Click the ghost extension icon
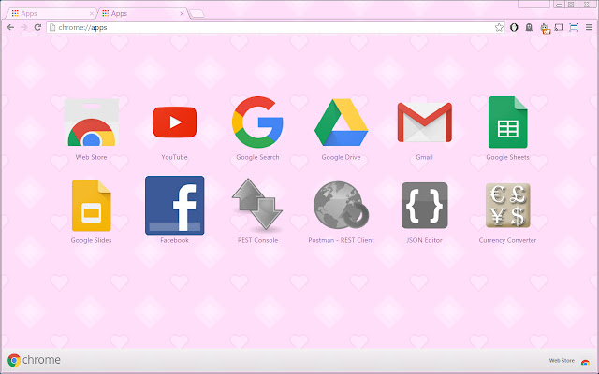The width and height of the screenshot is (599, 374). 529,27
